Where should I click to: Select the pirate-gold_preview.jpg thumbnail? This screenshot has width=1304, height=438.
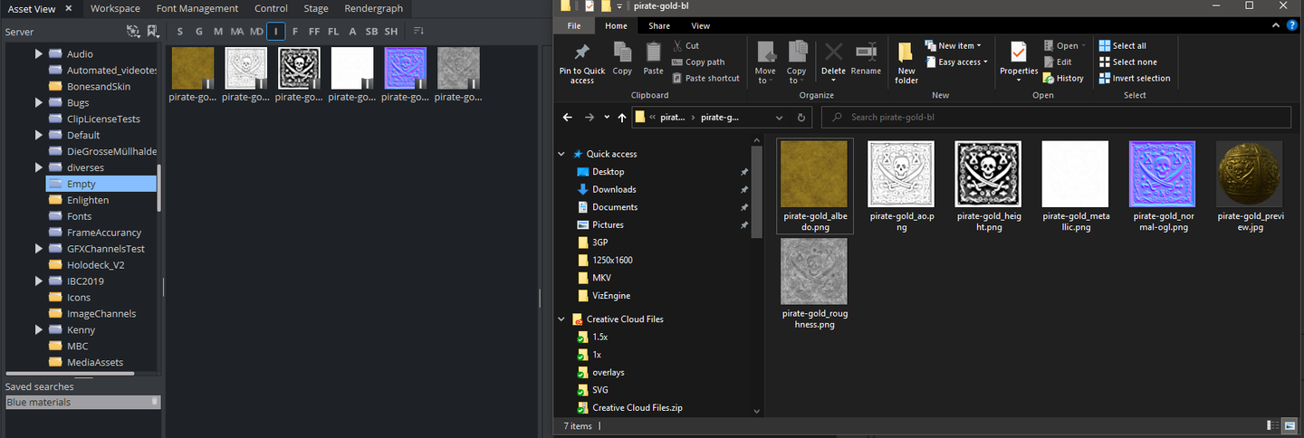tap(1249, 174)
